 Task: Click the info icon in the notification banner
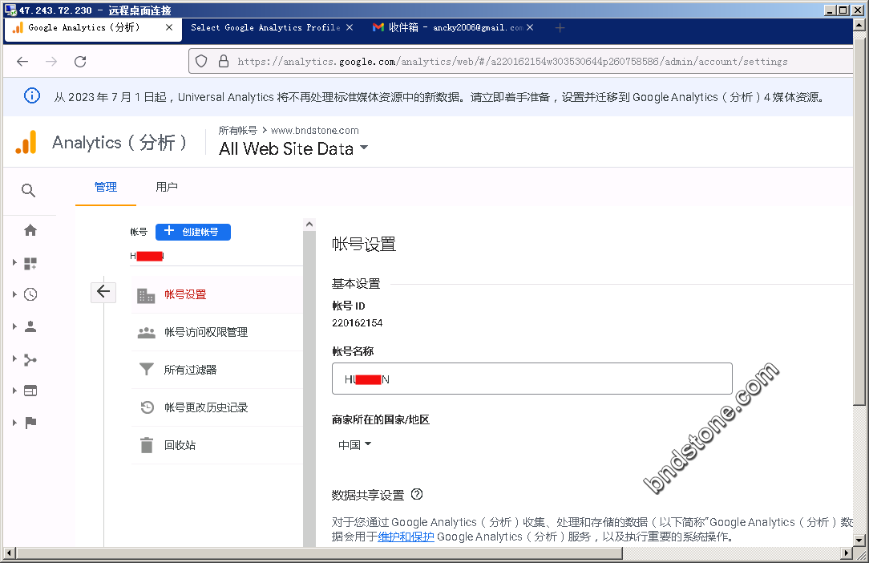pyautogui.click(x=32, y=96)
